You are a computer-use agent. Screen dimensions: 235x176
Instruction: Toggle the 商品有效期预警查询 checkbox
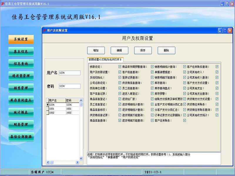(x=152, y=67)
